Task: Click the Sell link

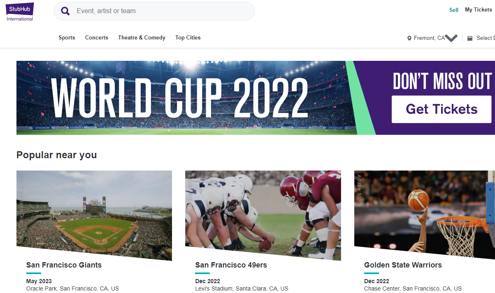Action: point(454,10)
